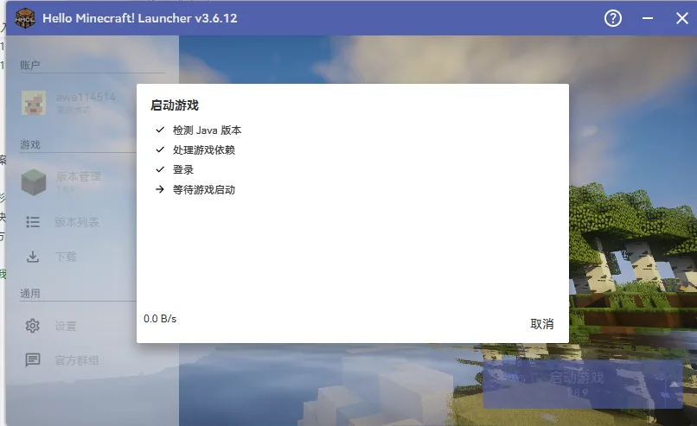Click checkmark beside 检测 Java 版本

point(160,130)
